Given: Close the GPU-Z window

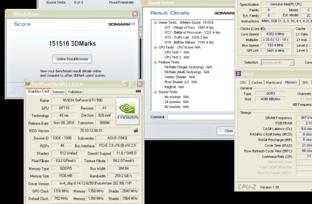Looking at the screenshot, I should 140,84.
